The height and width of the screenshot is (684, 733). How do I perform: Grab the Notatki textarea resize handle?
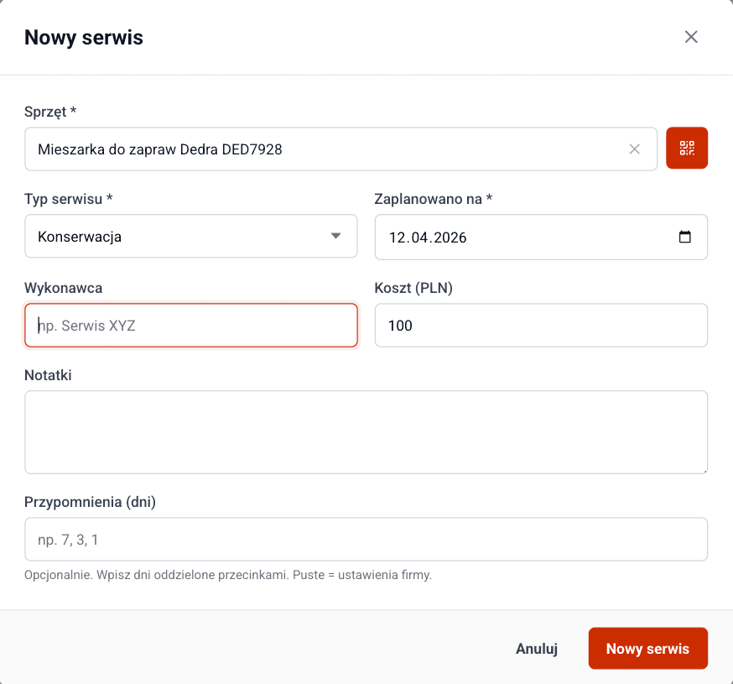pyautogui.click(x=704, y=469)
